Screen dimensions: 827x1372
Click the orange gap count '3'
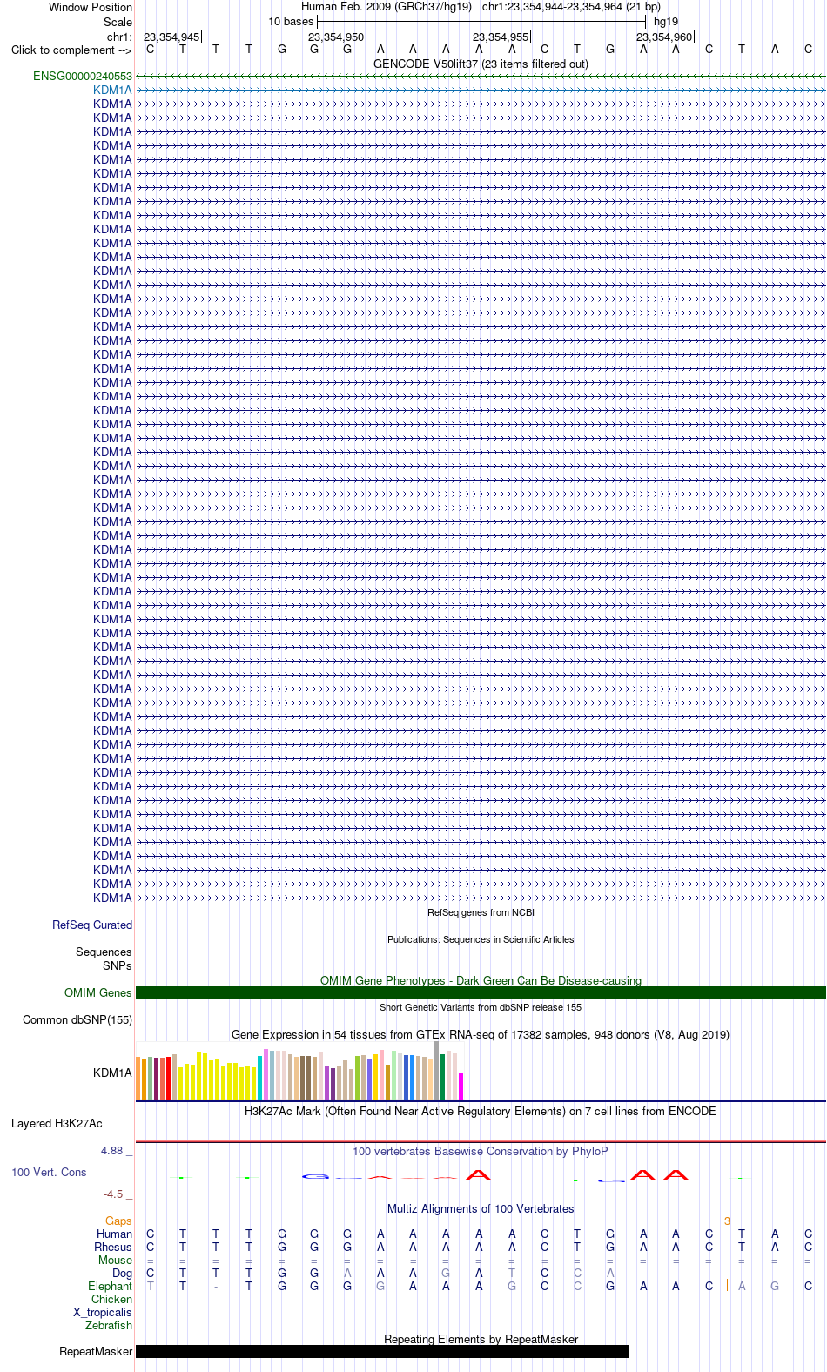tap(727, 1221)
